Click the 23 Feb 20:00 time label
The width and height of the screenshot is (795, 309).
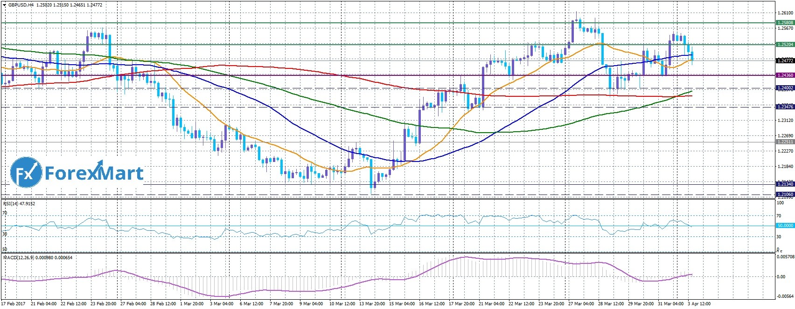[x=104, y=304]
